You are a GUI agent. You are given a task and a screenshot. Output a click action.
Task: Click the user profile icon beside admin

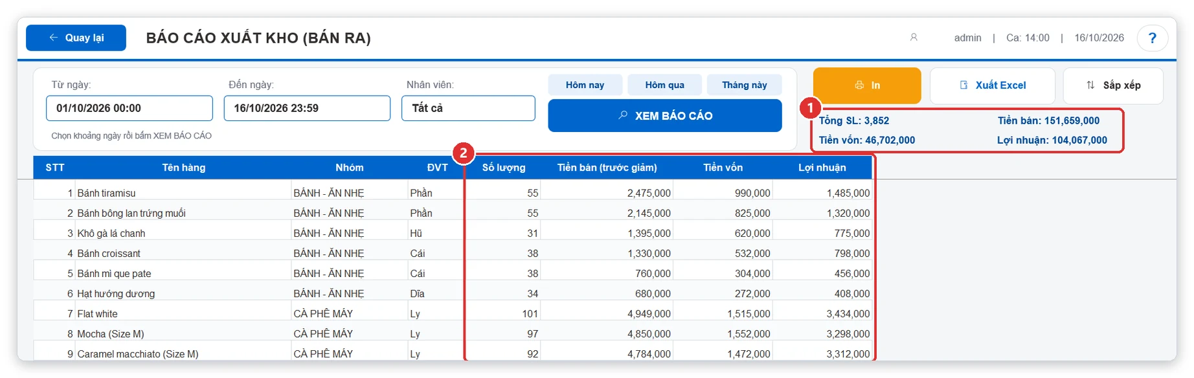[914, 38]
